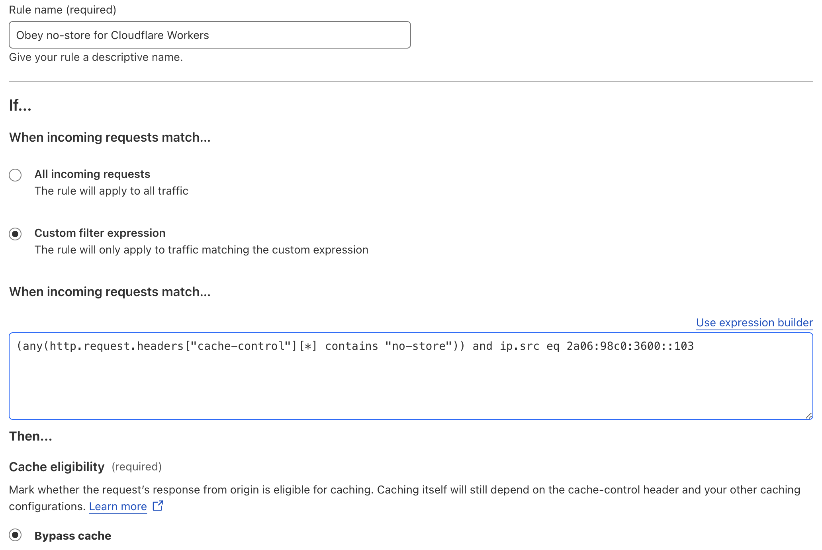Click the "no-store" string in the expression
Image resolution: width=822 pixels, height=550 pixels.
pyautogui.click(x=418, y=346)
